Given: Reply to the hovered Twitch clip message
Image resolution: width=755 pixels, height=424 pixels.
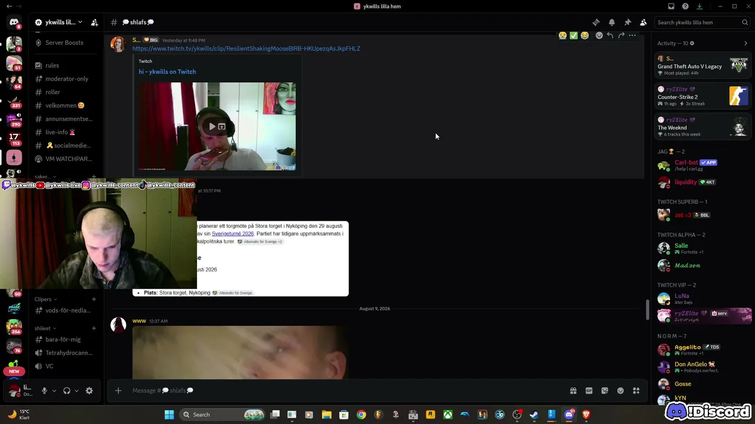Looking at the screenshot, I should [610, 35].
